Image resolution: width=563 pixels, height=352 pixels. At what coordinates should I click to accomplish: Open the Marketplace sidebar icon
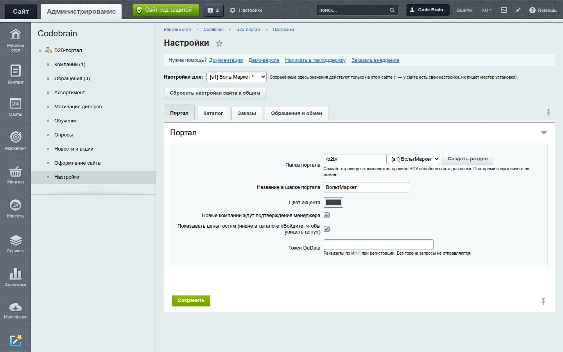[15, 311]
